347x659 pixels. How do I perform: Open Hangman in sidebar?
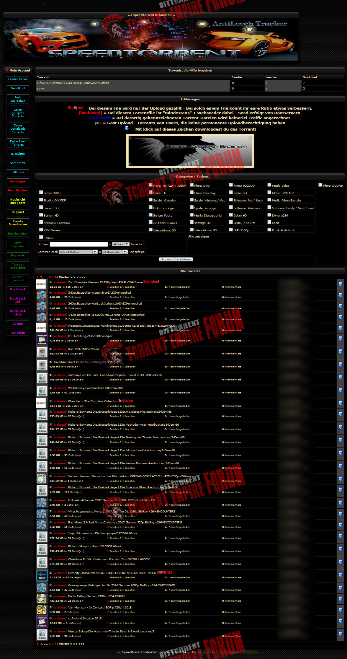(x=18, y=333)
